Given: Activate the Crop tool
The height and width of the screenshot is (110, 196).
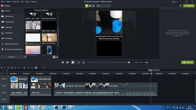Looking at the screenshot, I should (93, 6).
